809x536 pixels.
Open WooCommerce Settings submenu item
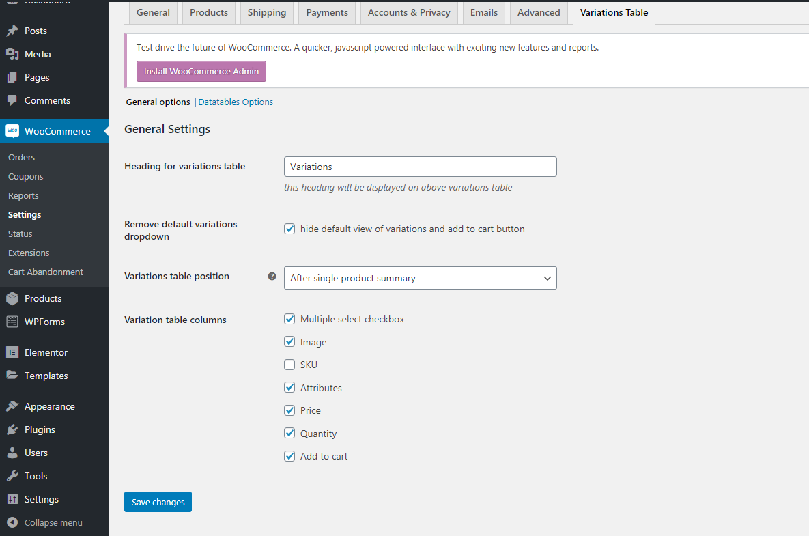25,214
